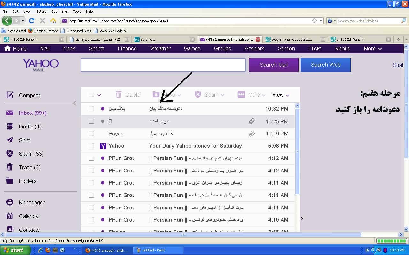Click the paperclip attachment icon on 10:25 PM email

[x=252, y=121]
